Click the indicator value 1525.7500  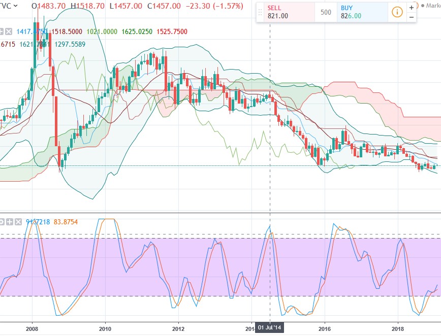172,31
